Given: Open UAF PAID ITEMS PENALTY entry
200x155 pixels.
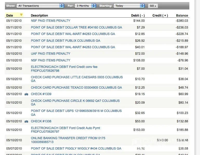Looking at the screenshot, I should [x=50, y=54].
